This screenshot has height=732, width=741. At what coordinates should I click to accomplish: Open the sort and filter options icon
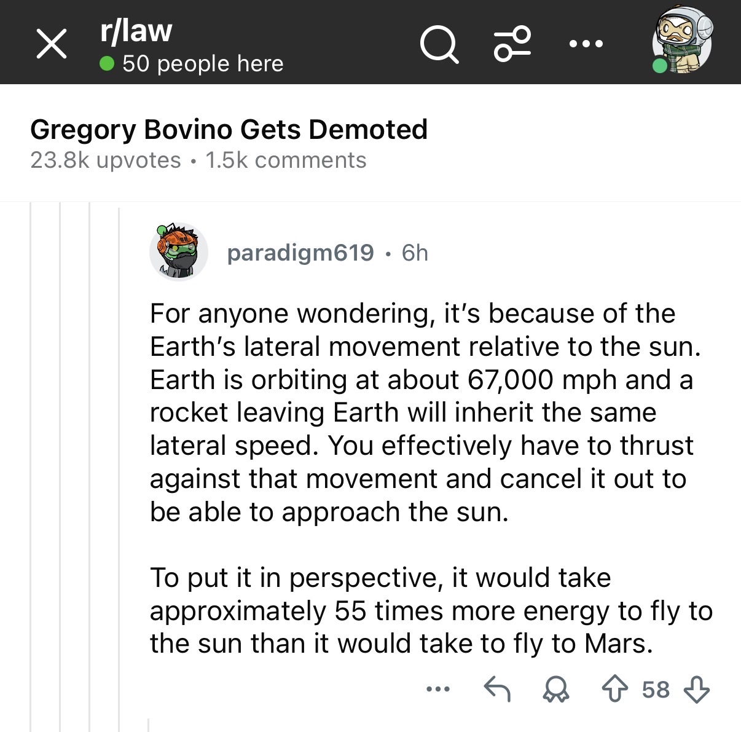[512, 44]
